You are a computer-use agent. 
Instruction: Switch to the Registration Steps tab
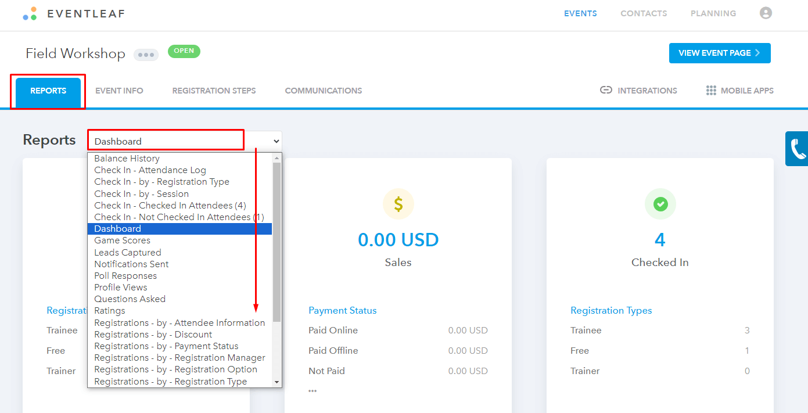pyautogui.click(x=214, y=91)
